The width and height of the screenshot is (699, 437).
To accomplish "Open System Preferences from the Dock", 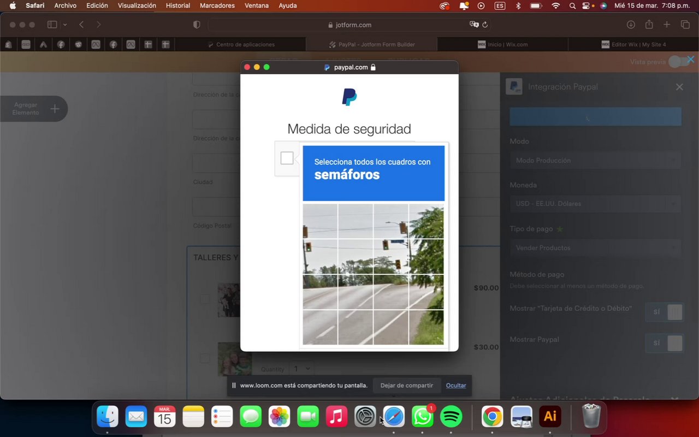I will [x=365, y=417].
